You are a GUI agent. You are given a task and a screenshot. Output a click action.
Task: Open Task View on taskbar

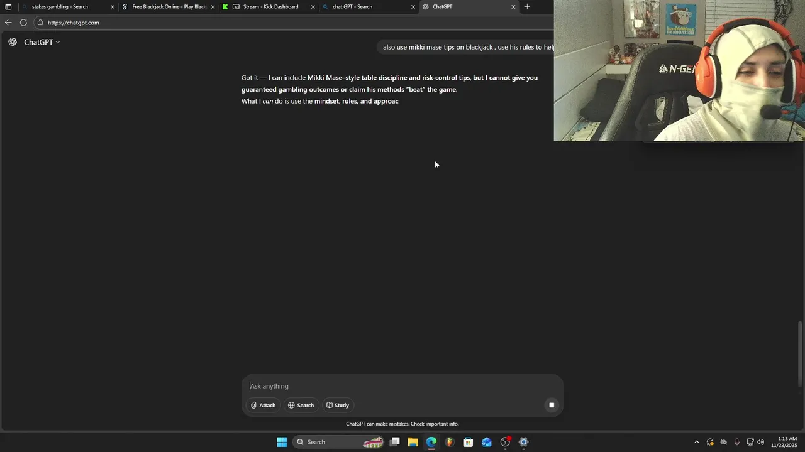click(x=395, y=442)
